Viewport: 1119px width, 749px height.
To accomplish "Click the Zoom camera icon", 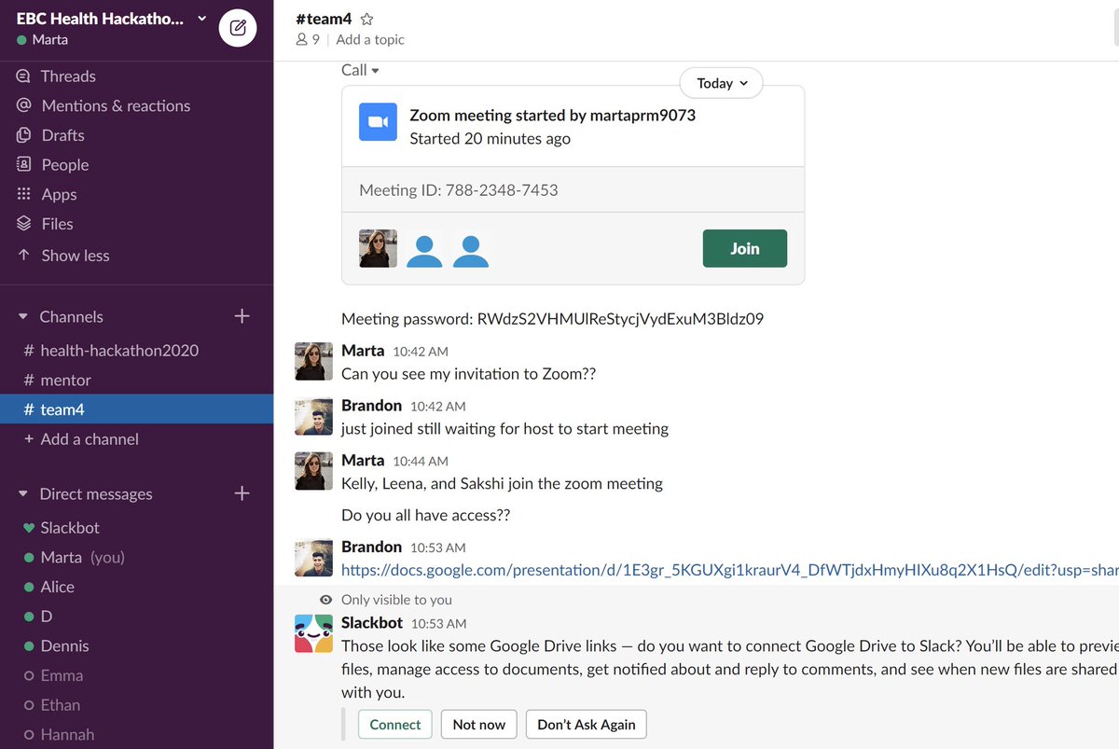I will coord(378,122).
